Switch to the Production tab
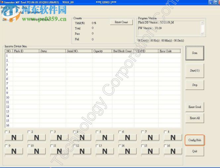220x168 pixels. tap(7, 12)
